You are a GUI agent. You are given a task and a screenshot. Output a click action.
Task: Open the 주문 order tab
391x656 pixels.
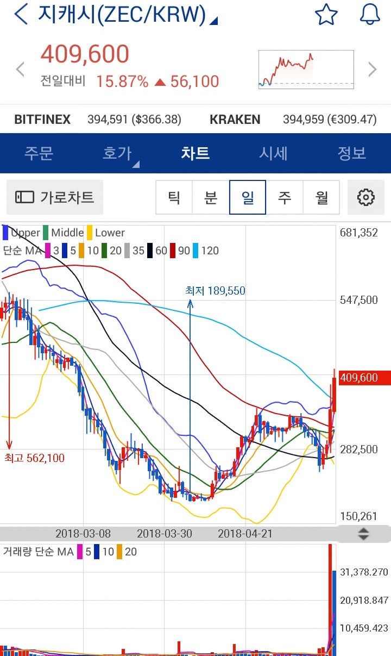(x=39, y=153)
